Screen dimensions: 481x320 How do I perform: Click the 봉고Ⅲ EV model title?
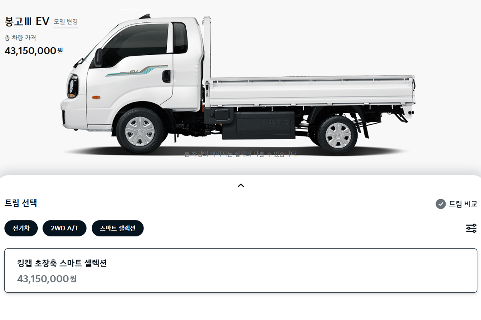pos(27,22)
